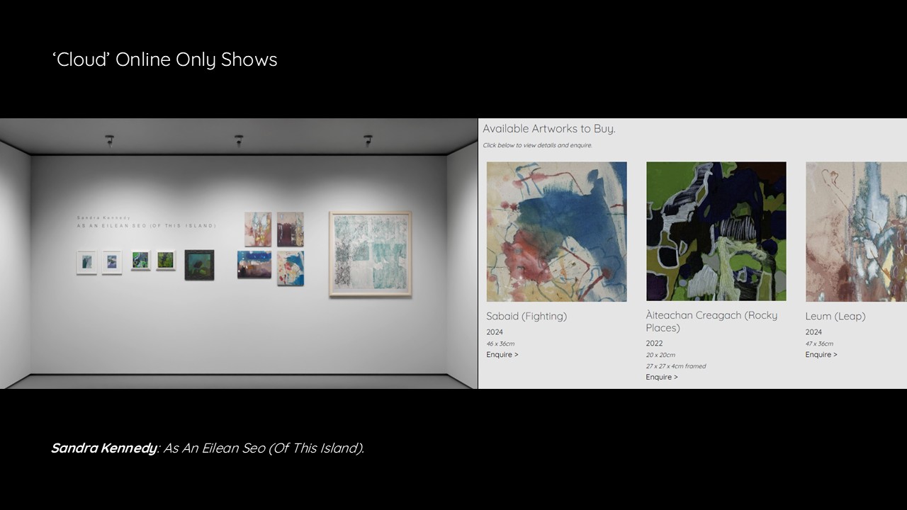907x510 pixels.
Task: Open the Leum (Leap) artwork image
Action: tap(856, 232)
